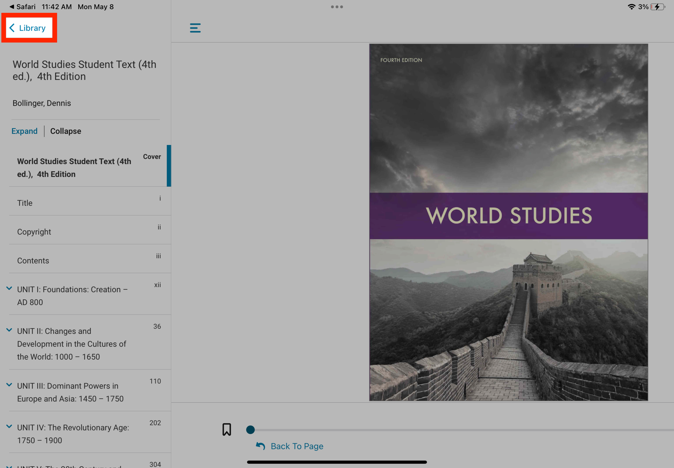Click page number 36 beside UNIT II
This screenshot has width=674, height=468.
(157, 326)
